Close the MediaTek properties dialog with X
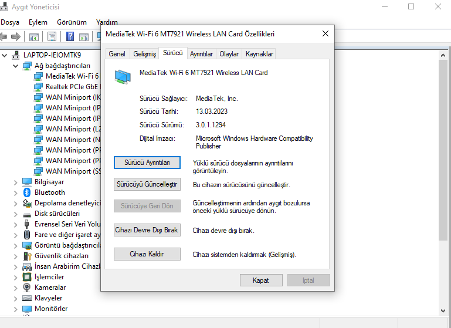 pos(325,33)
